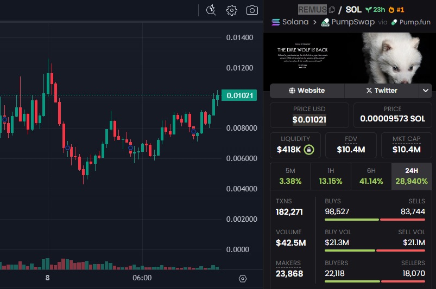The height and width of the screenshot is (289, 436).
Task: Click the $0.01021 USD price value
Action: (309, 120)
